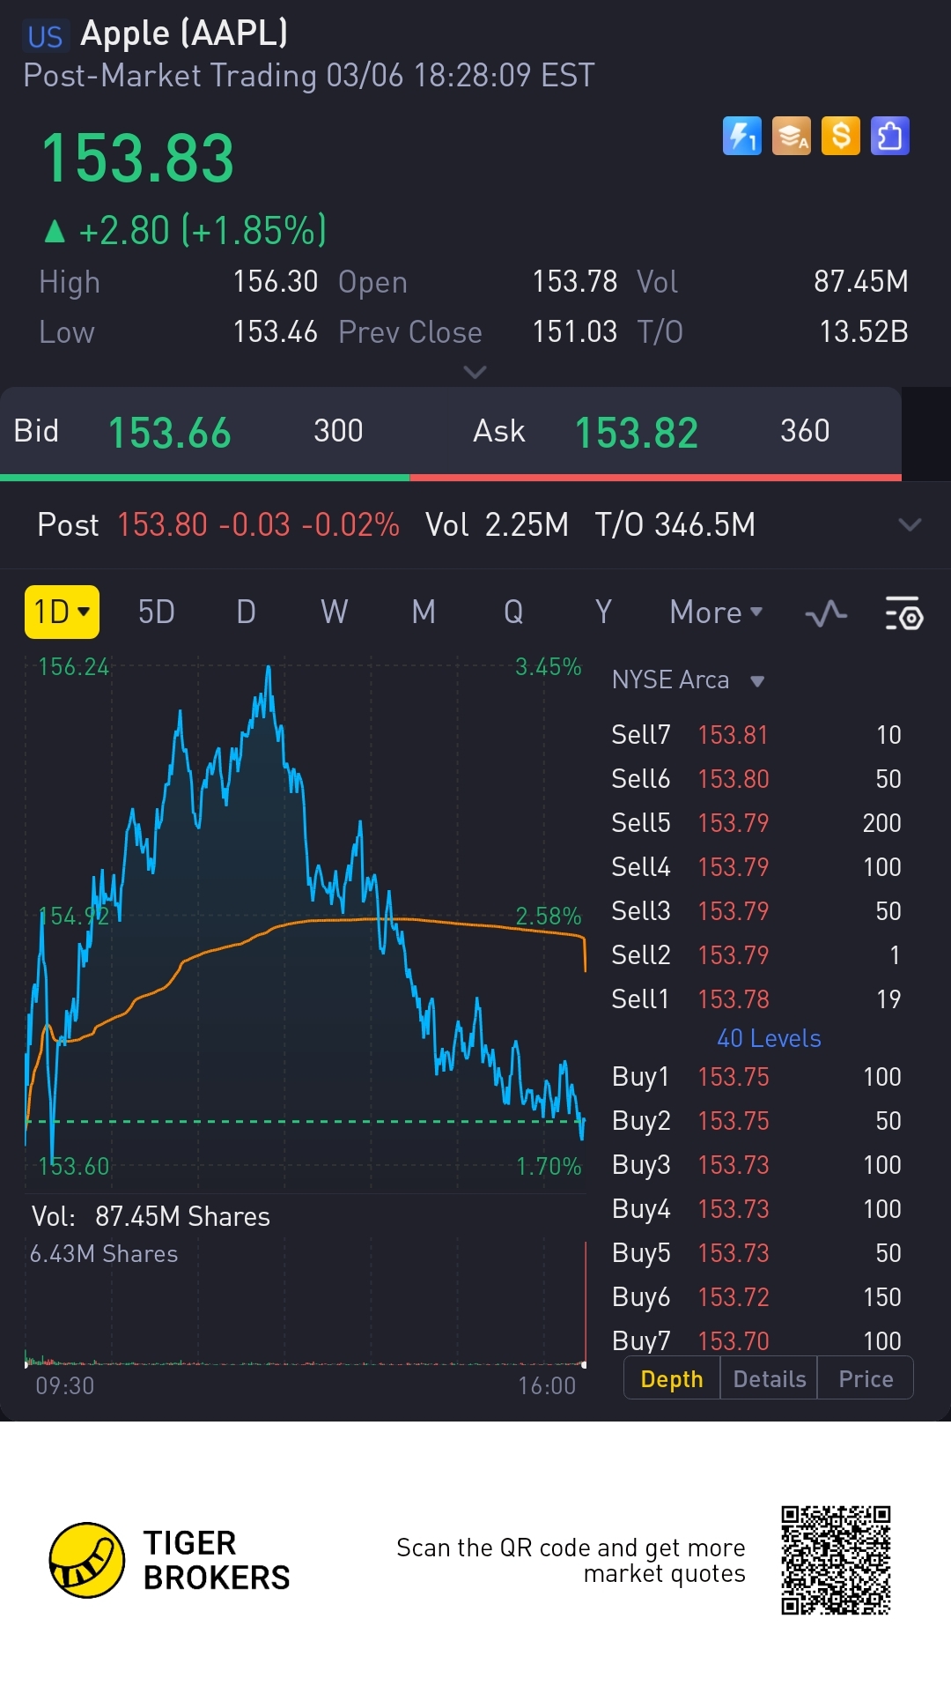The image size is (951, 1700).
Task: Select the Details tab
Action: [770, 1378]
